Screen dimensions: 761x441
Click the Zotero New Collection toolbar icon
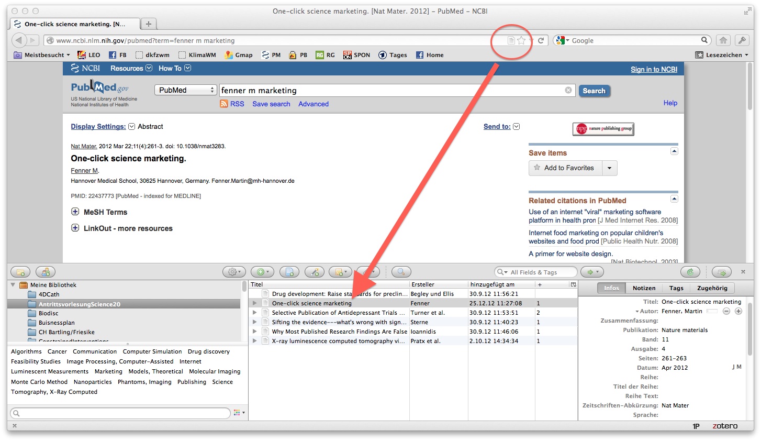(x=20, y=272)
